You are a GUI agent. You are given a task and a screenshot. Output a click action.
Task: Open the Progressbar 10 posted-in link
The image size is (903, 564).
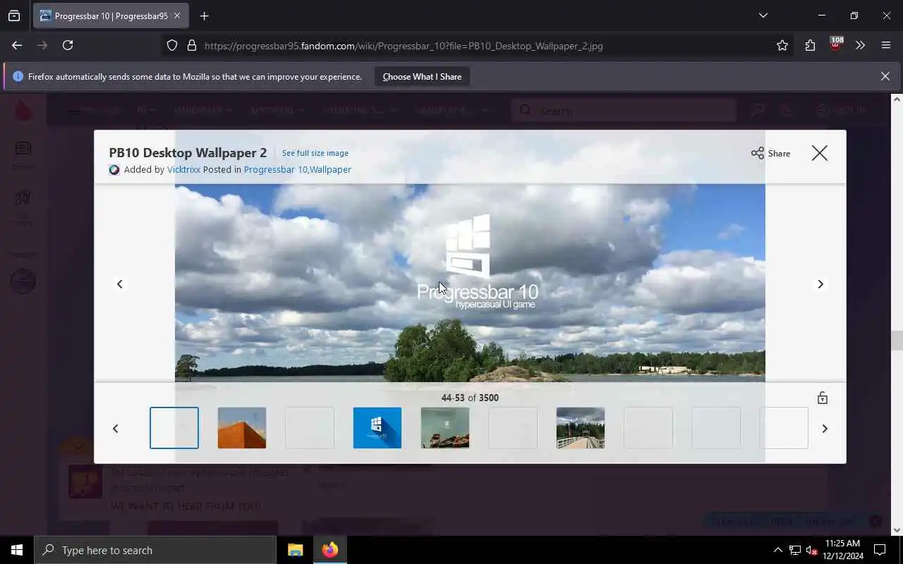tap(275, 169)
